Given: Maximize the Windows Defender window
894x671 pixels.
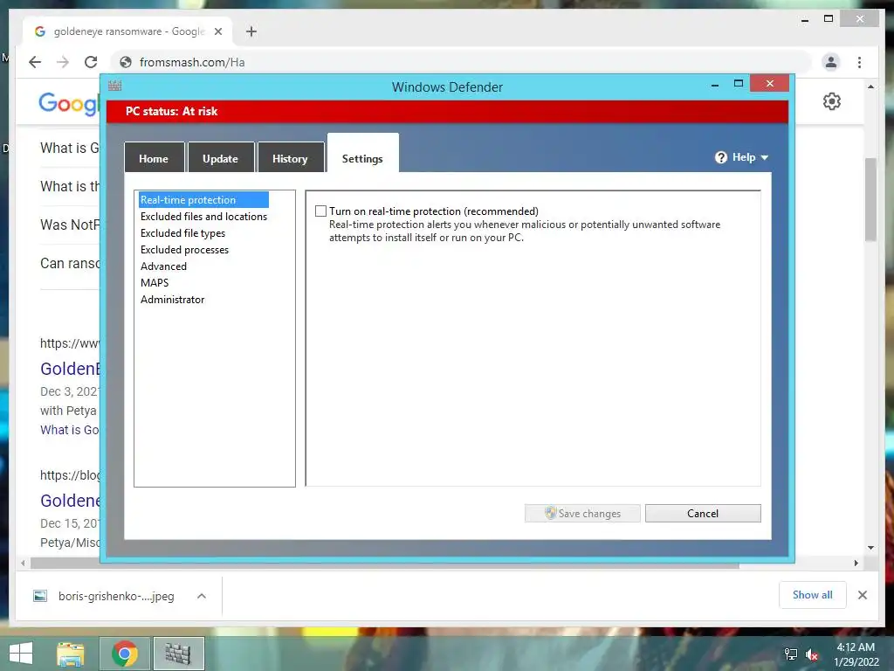Looking at the screenshot, I should (x=739, y=84).
